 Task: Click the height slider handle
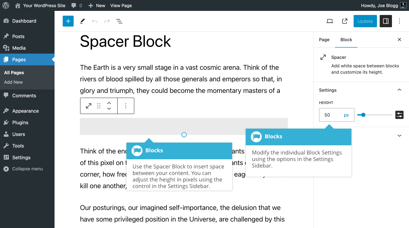pos(363,115)
